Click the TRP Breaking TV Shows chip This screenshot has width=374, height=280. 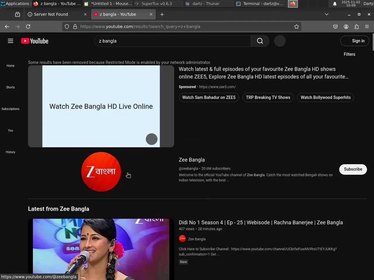[268, 97]
